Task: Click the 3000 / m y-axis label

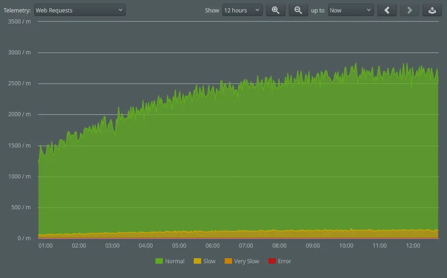Action: tap(19, 53)
